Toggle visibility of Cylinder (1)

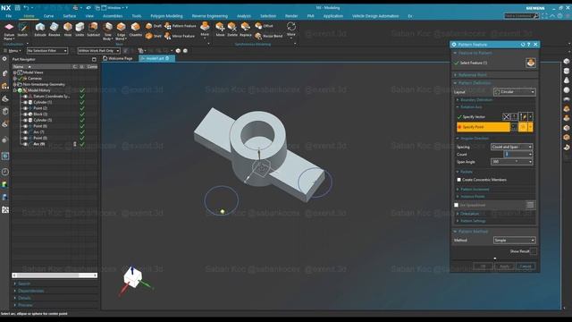[25, 102]
